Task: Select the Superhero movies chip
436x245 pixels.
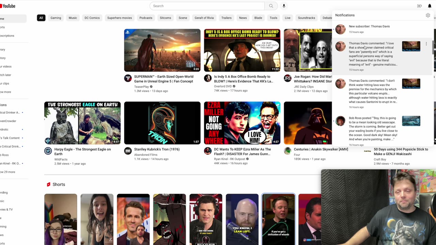Action: (120, 18)
